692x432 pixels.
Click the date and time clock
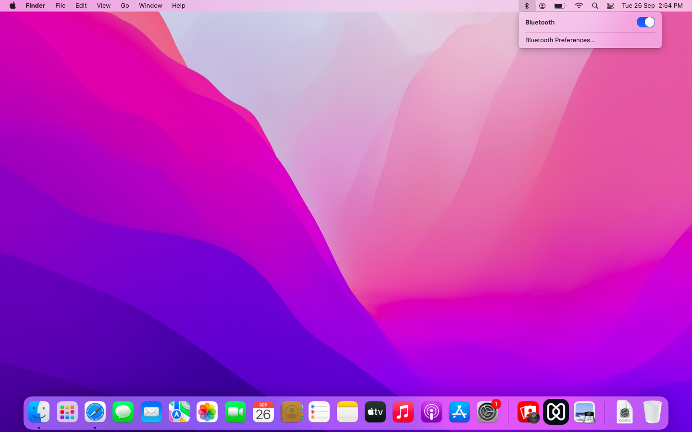pos(652,6)
